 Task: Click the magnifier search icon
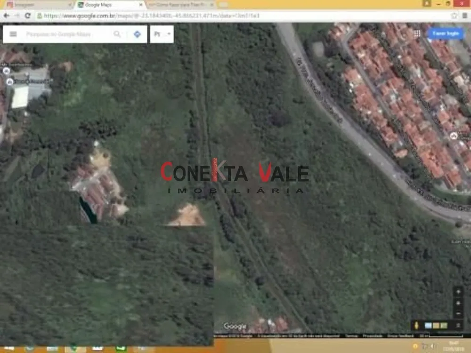[117, 34]
